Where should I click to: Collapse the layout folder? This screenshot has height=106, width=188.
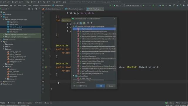(x=3, y=49)
